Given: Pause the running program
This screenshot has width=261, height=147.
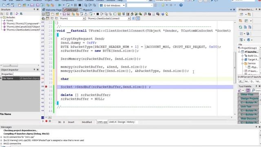Looking at the screenshot, I should coord(75,5).
